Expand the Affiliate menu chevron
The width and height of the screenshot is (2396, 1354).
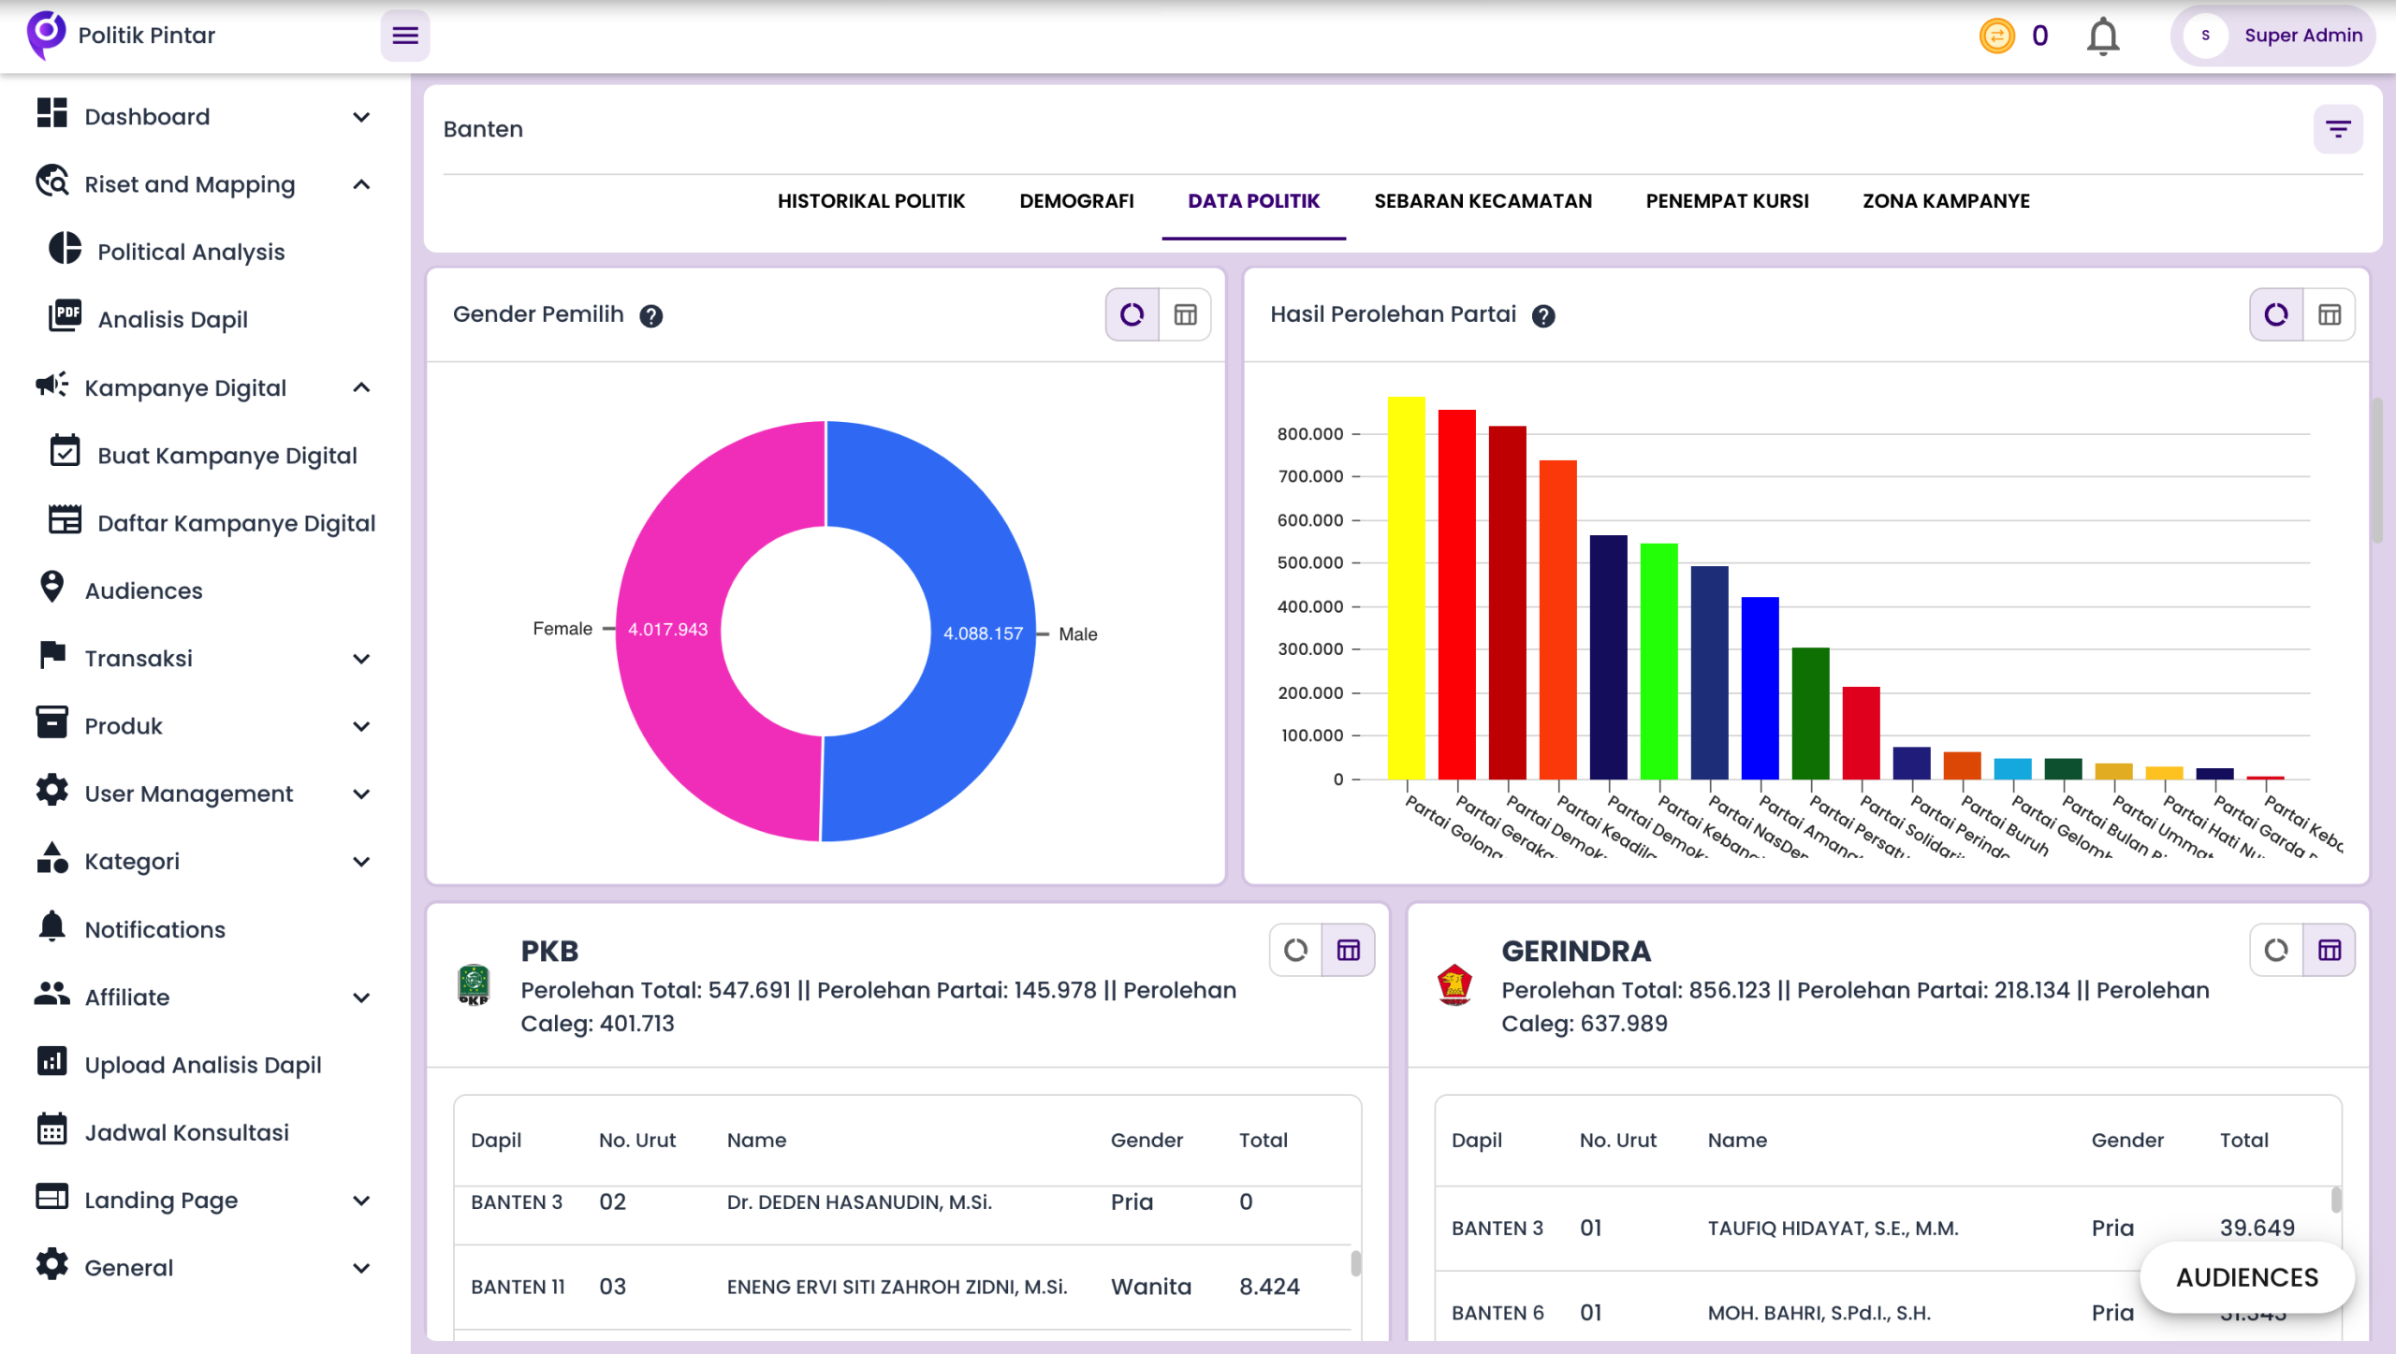(361, 997)
